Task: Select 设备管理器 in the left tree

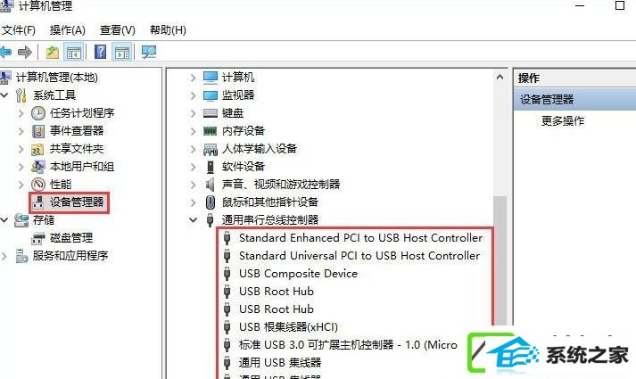Action: point(69,202)
